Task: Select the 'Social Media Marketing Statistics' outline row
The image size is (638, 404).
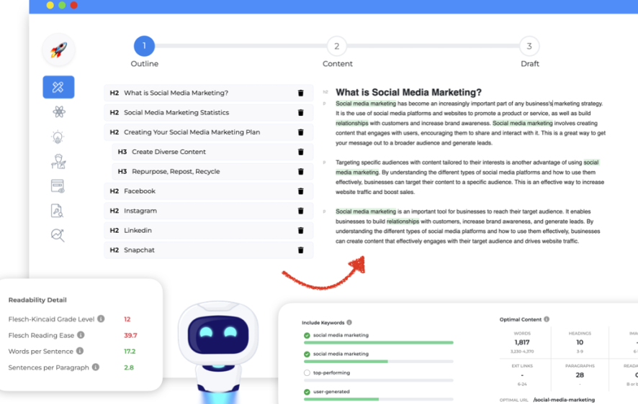Action: pyautogui.click(x=208, y=112)
